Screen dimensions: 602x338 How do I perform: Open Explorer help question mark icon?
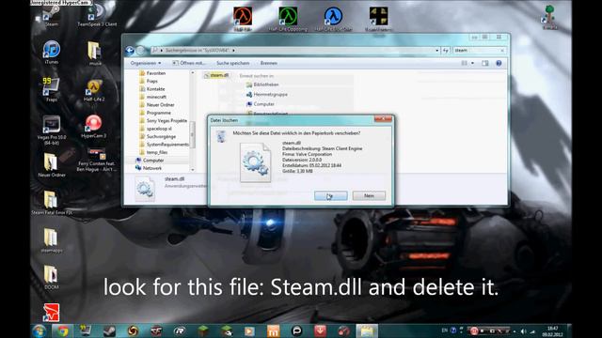pyautogui.click(x=499, y=63)
